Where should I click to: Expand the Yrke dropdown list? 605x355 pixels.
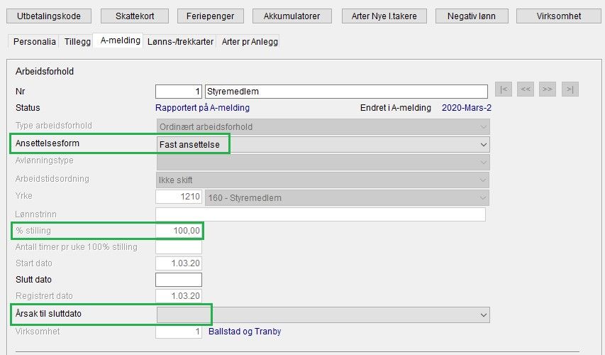483,197
